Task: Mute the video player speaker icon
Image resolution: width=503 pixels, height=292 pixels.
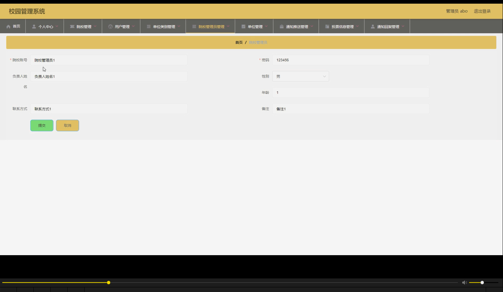Action: 464,282
